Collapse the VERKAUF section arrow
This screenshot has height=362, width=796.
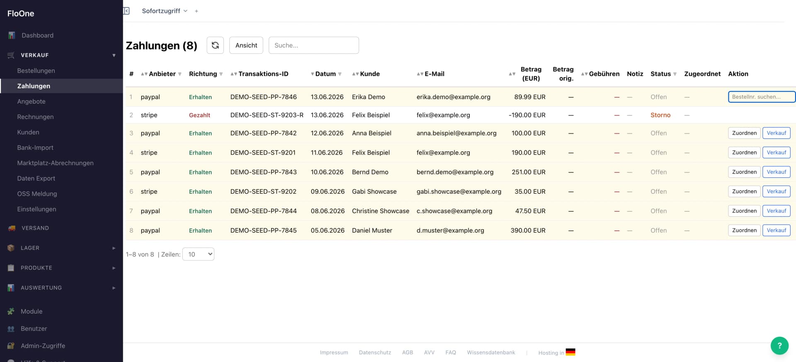click(x=114, y=55)
